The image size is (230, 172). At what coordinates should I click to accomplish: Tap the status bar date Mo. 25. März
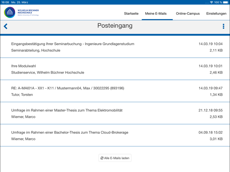20,2
